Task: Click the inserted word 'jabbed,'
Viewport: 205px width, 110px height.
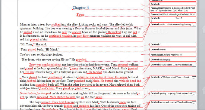Action: [x=32, y=81]
